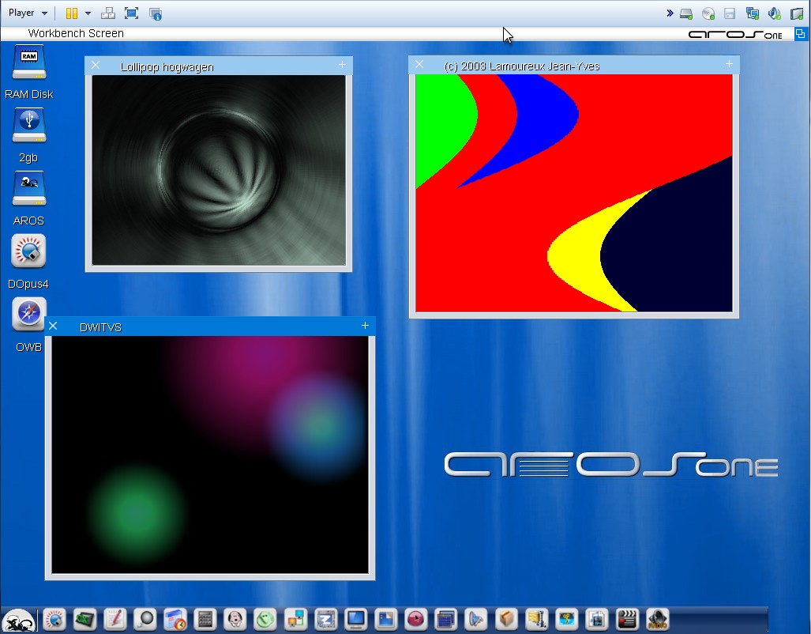The image size is (811, 634).
Task: Open the RAM Disk desktop icon
Action: [x=29, y=63]
